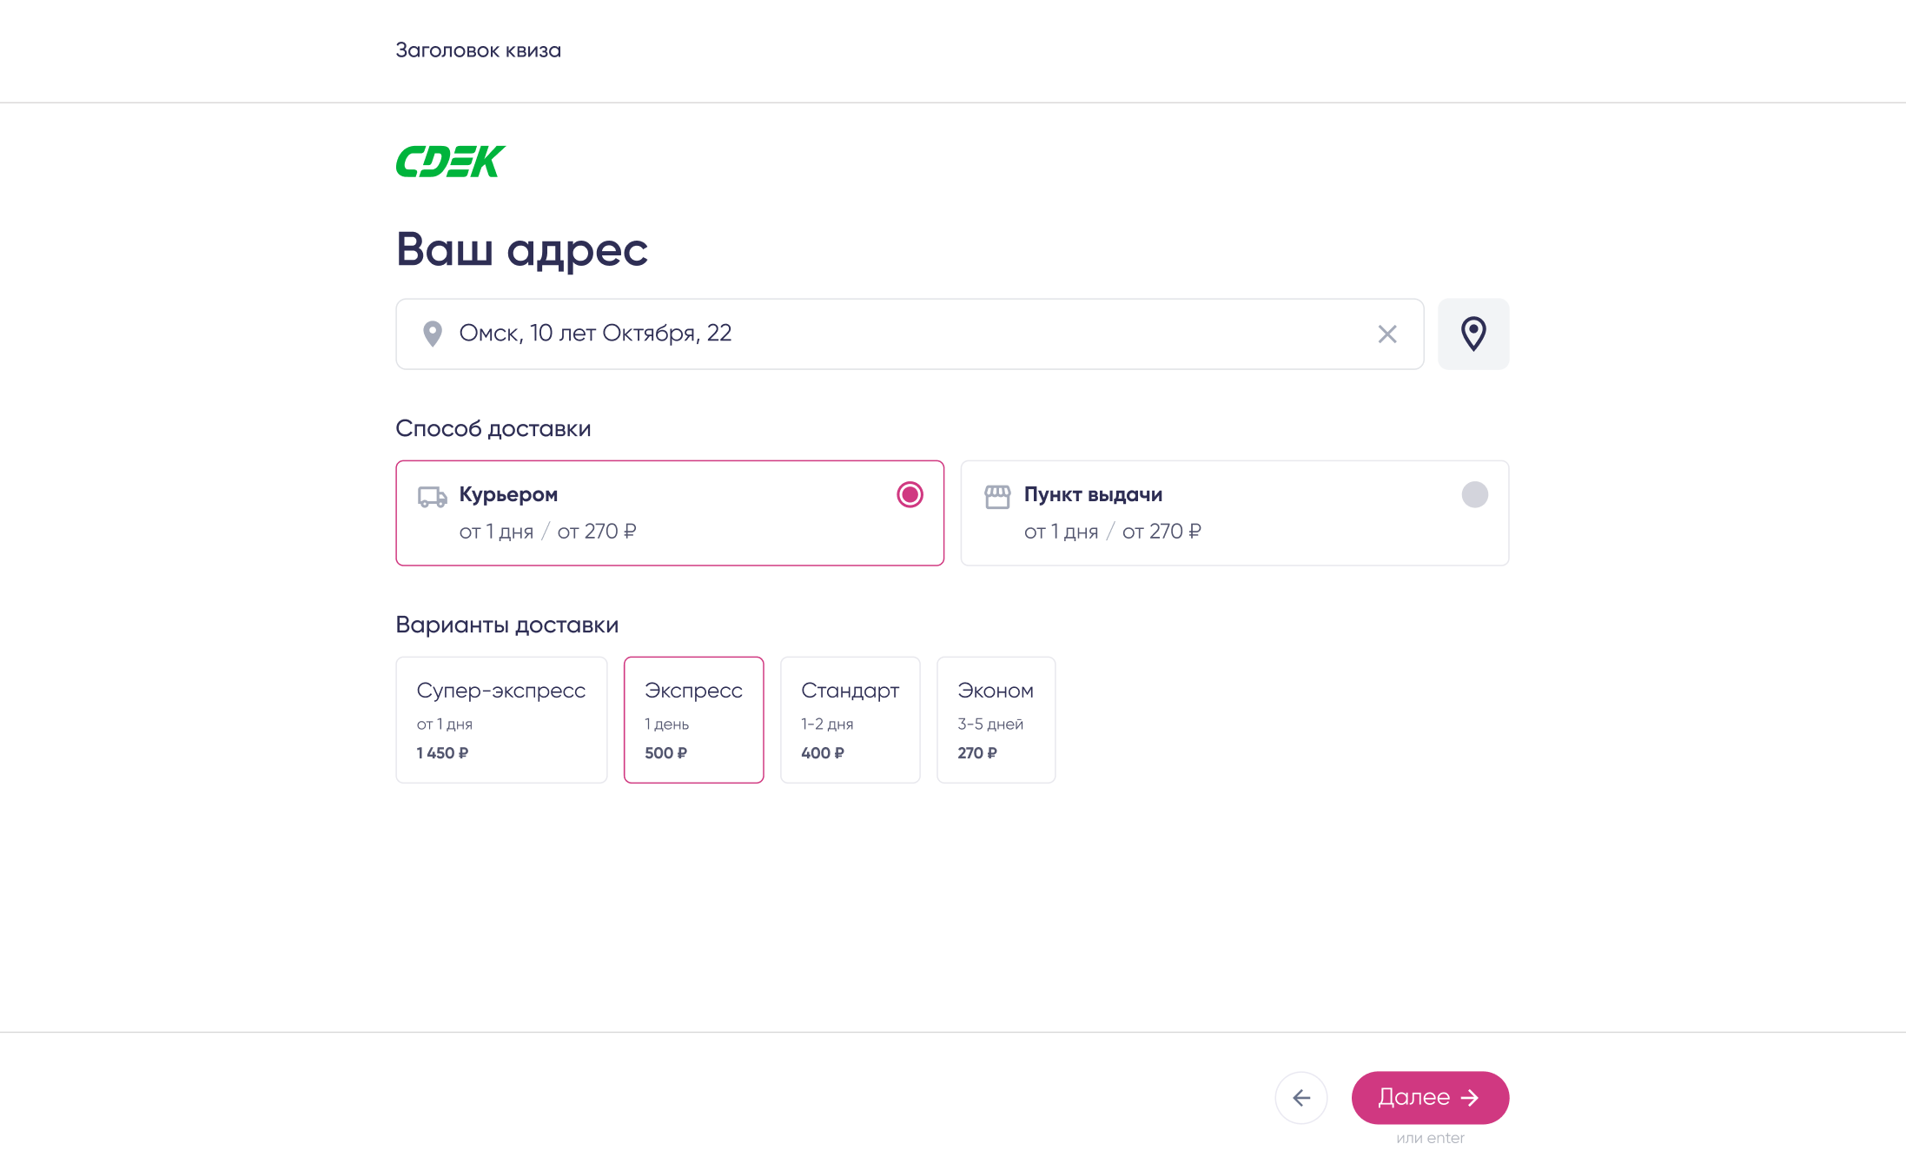Choose the Эконом delivery option
Viewport: 1906px width, 1164px height.
(996, 719)
